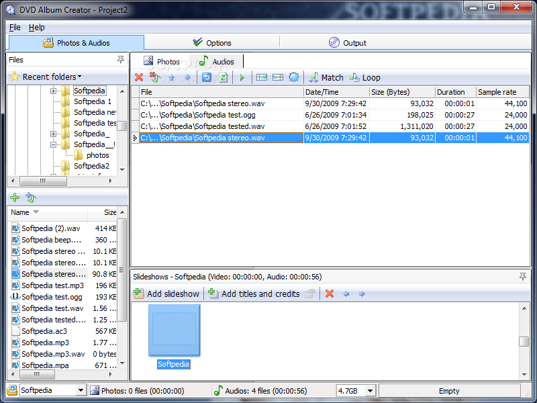
Task: Pin the Files panel
Action: point(121,60)
